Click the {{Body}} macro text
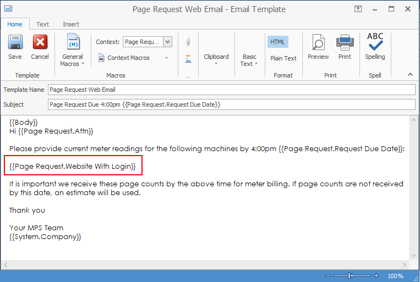 click(24, 123)
